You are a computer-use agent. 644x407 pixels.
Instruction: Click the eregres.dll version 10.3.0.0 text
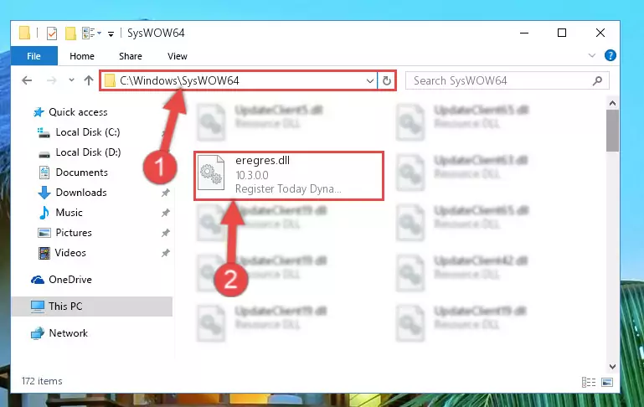252,175
